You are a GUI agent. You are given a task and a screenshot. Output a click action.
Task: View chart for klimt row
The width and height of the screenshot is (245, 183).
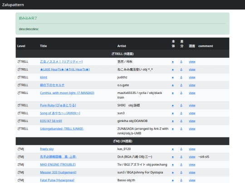point(192,77)
